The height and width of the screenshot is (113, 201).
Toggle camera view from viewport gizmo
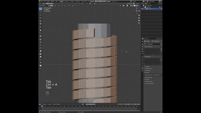click(x=139, y=20)
